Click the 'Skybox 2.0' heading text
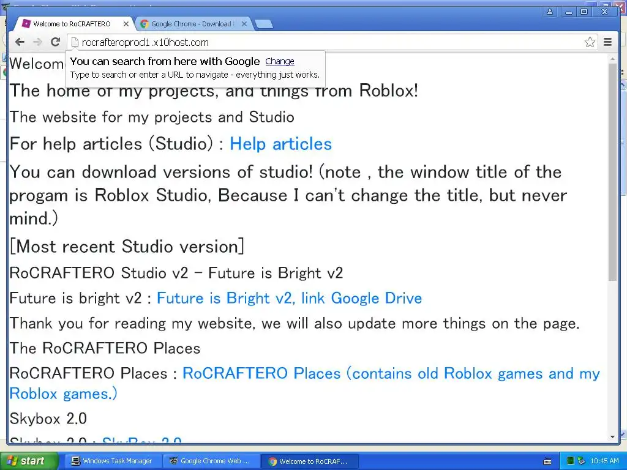This screenshot has width=627, height=470. [x=48, y=419]
